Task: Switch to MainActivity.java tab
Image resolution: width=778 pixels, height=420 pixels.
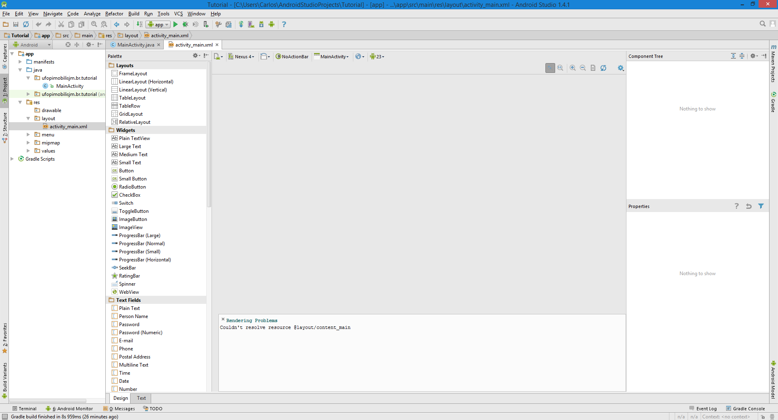Action: point(135,45)
